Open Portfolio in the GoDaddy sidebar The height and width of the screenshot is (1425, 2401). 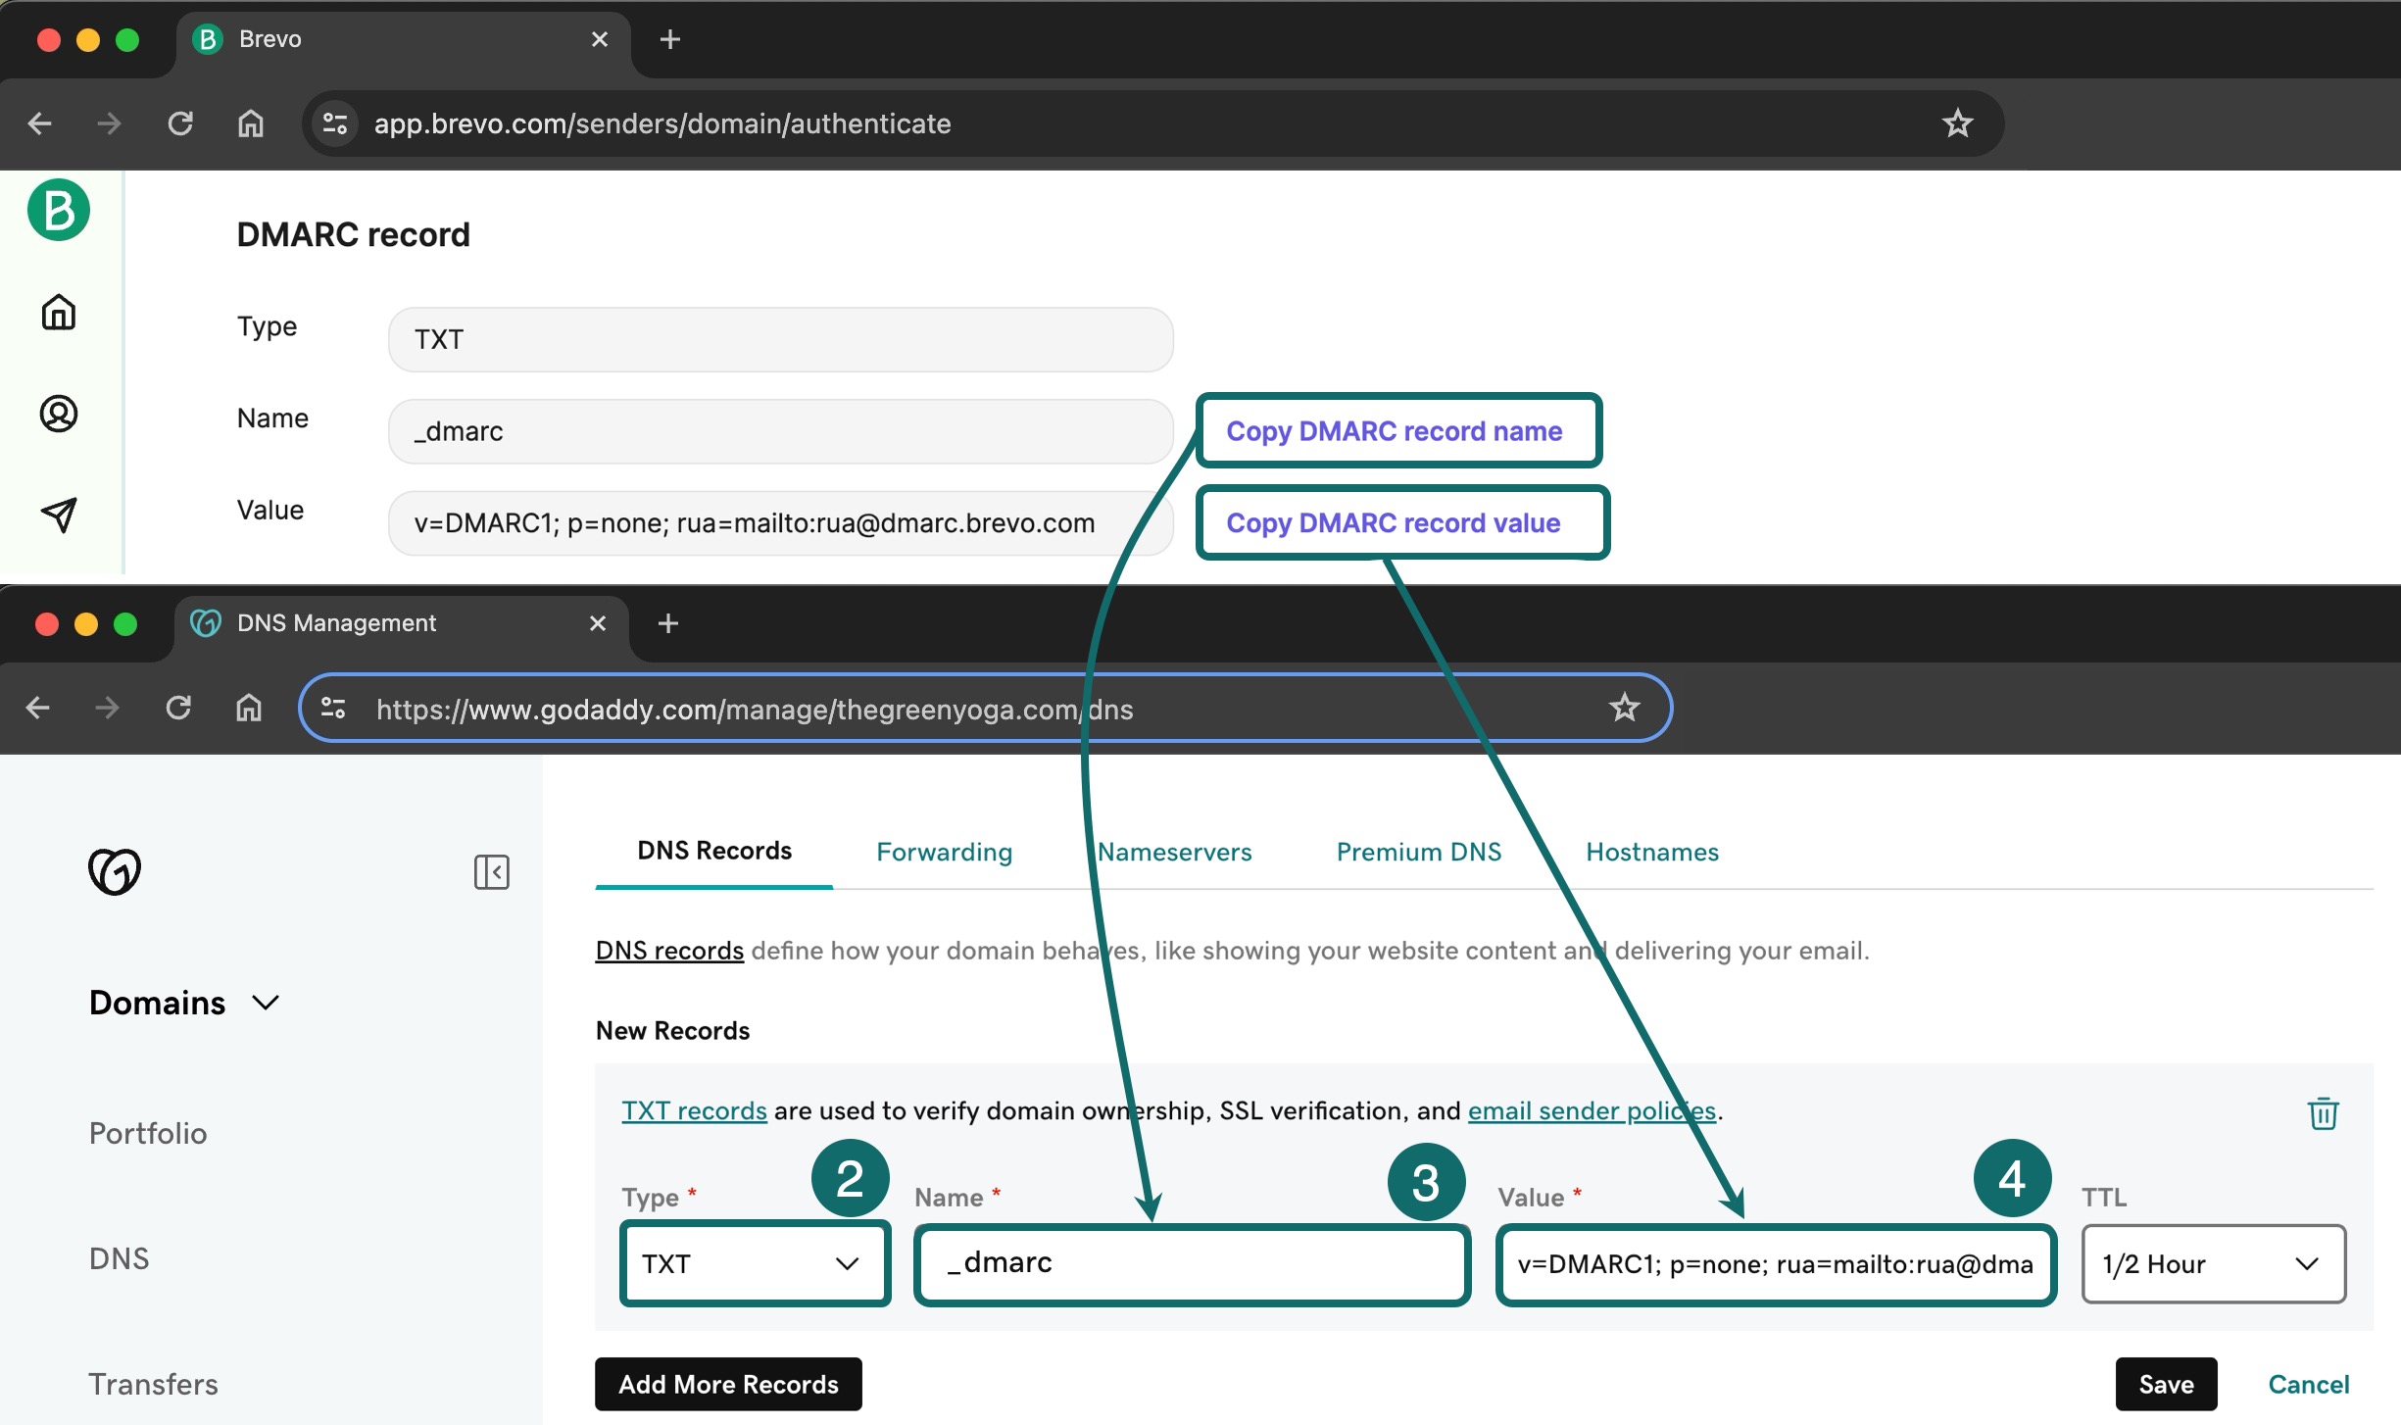click(x=148, y=1133)
